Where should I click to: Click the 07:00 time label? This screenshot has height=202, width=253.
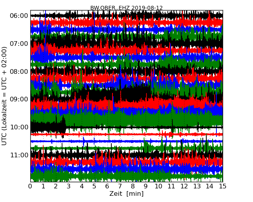point(19,44)
